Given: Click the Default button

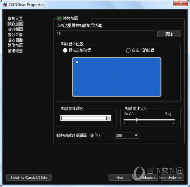Looking at the screenshot, I should tap(146, 178).
